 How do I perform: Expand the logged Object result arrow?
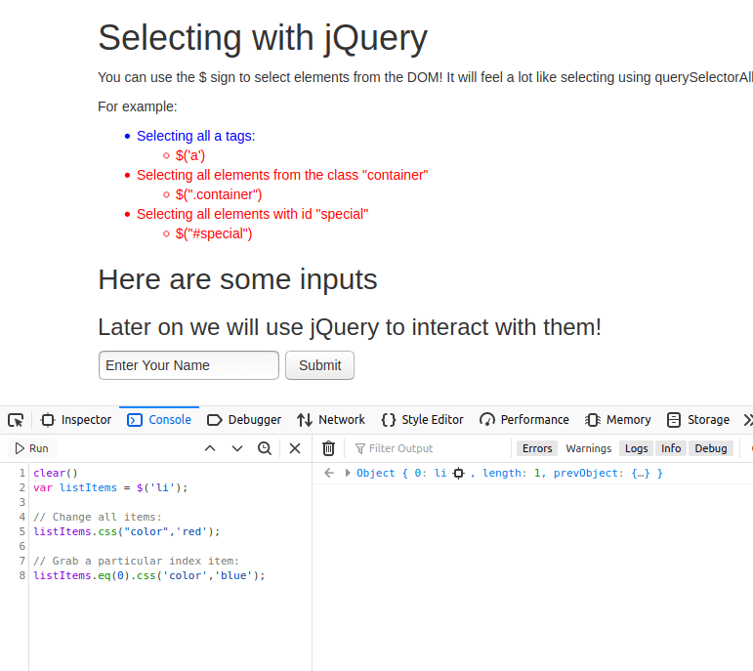[x=348, y=474]
